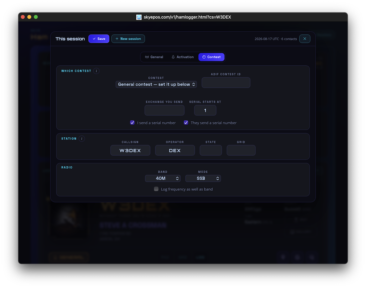Select the Contest tab
This screenshot has width=366, height=288.
211,57
